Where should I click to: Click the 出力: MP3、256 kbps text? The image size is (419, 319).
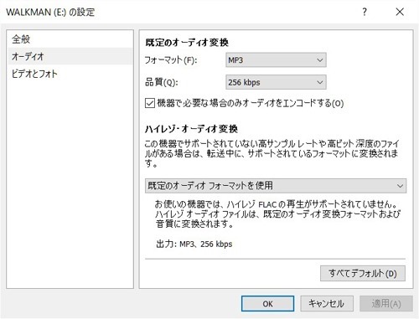click(x=194, y=244)
